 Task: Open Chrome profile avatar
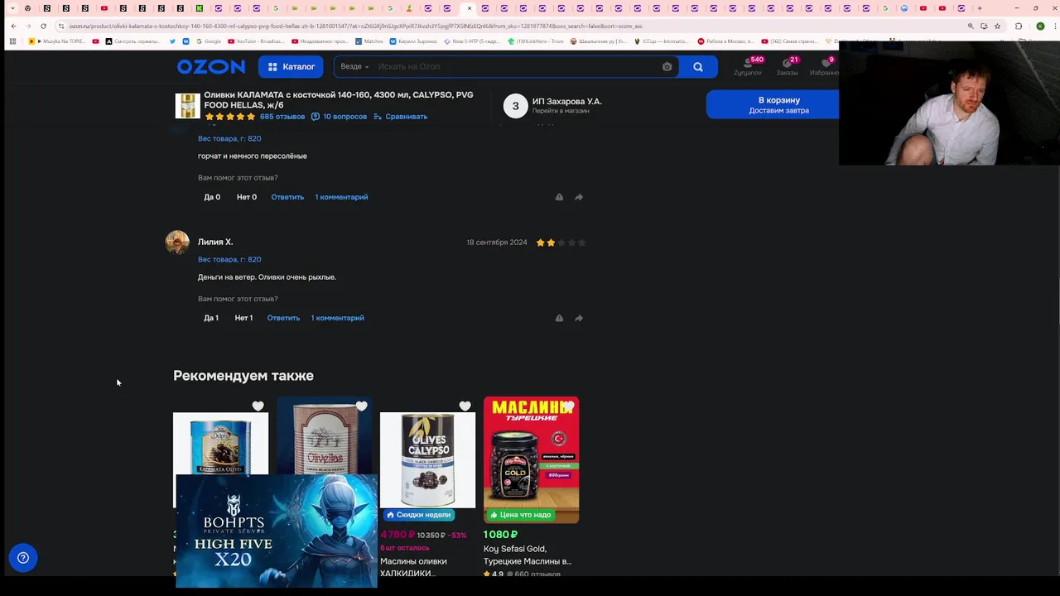[1040, 26]
